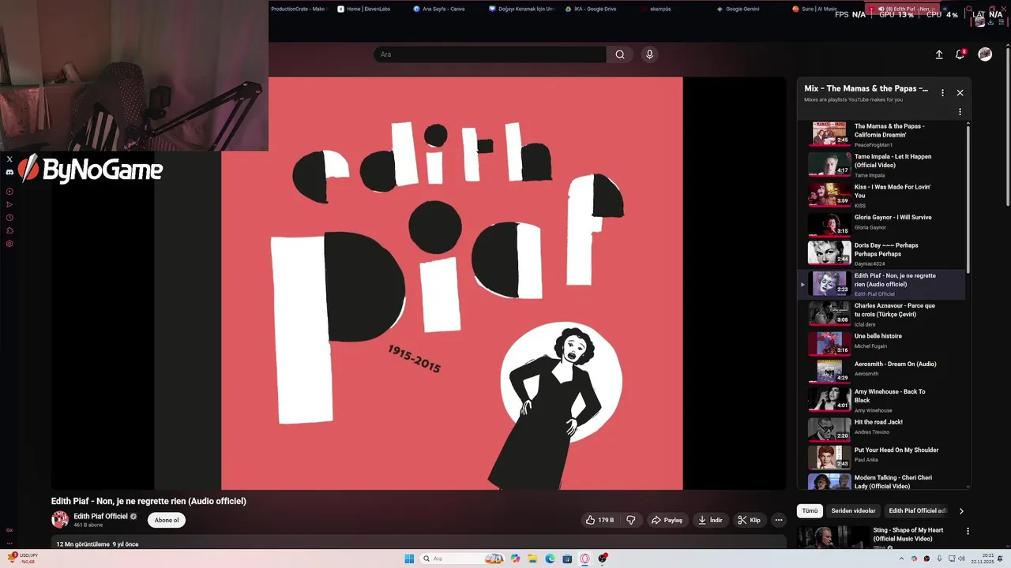Screen dimensions: 1011x568
Task: Select Seriden videolar filter chip
Action: coord(853,510)
